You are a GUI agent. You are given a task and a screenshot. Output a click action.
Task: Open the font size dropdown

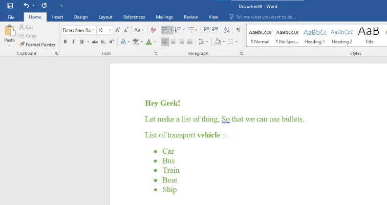tap(110, 30)
